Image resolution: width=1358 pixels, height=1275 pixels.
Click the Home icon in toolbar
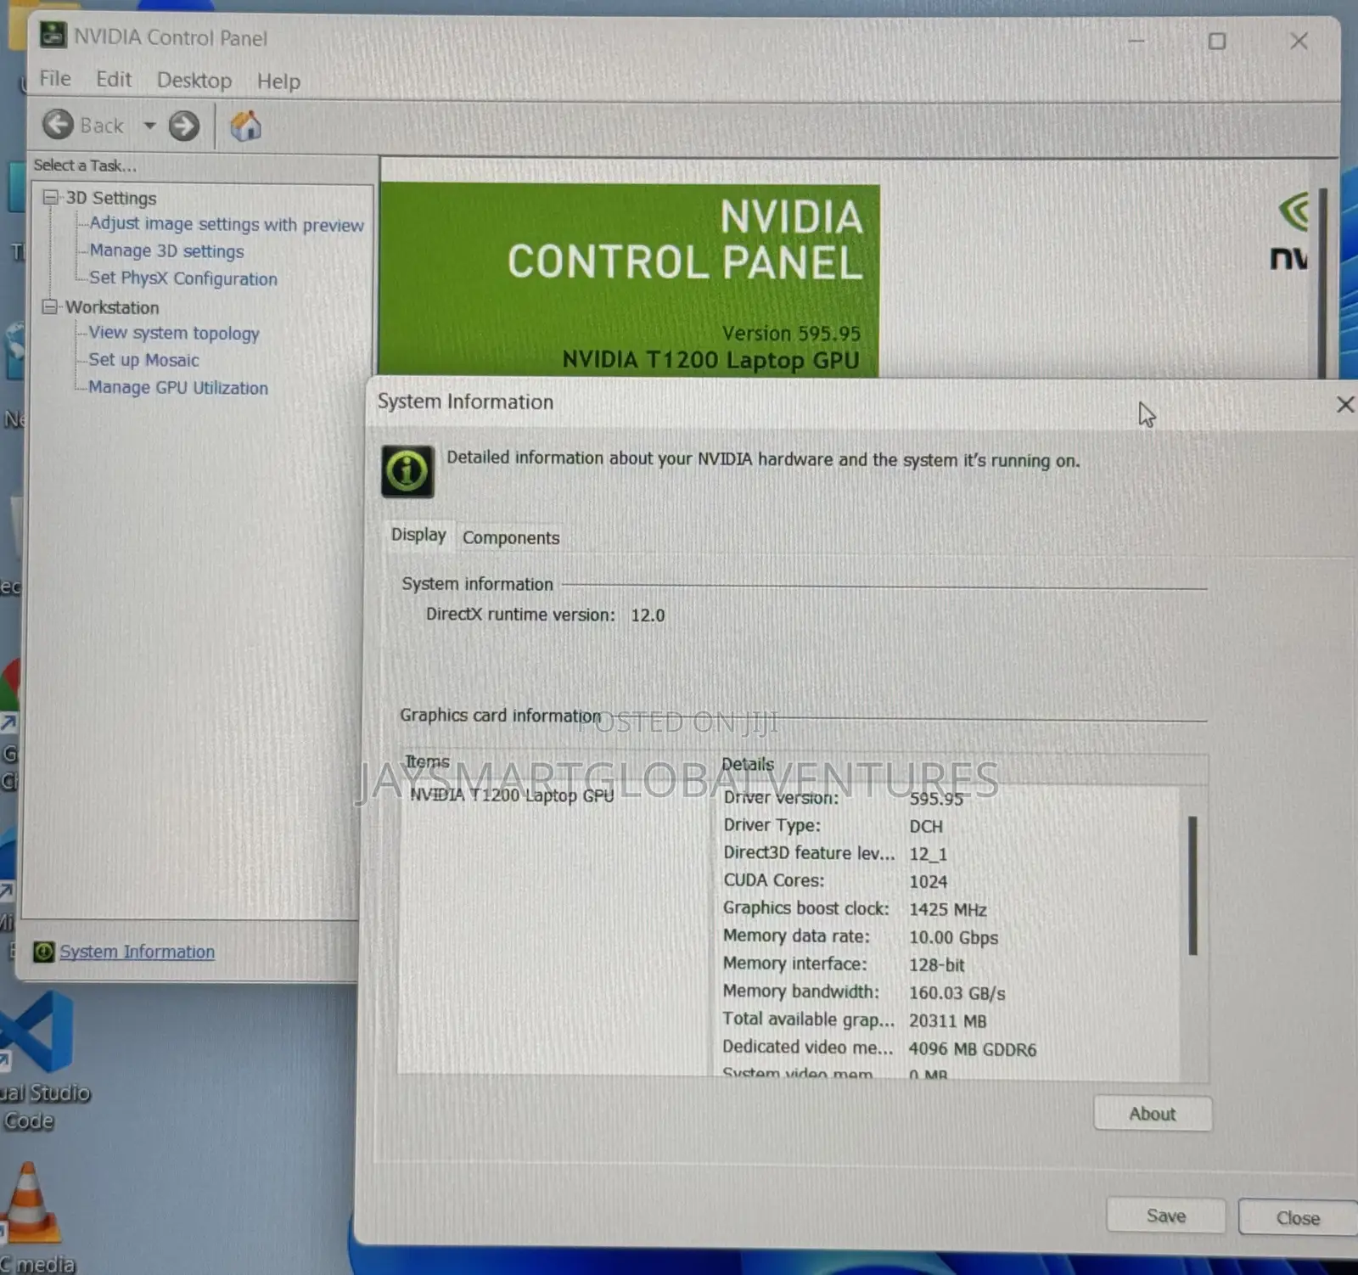click(x=245, y=126)
